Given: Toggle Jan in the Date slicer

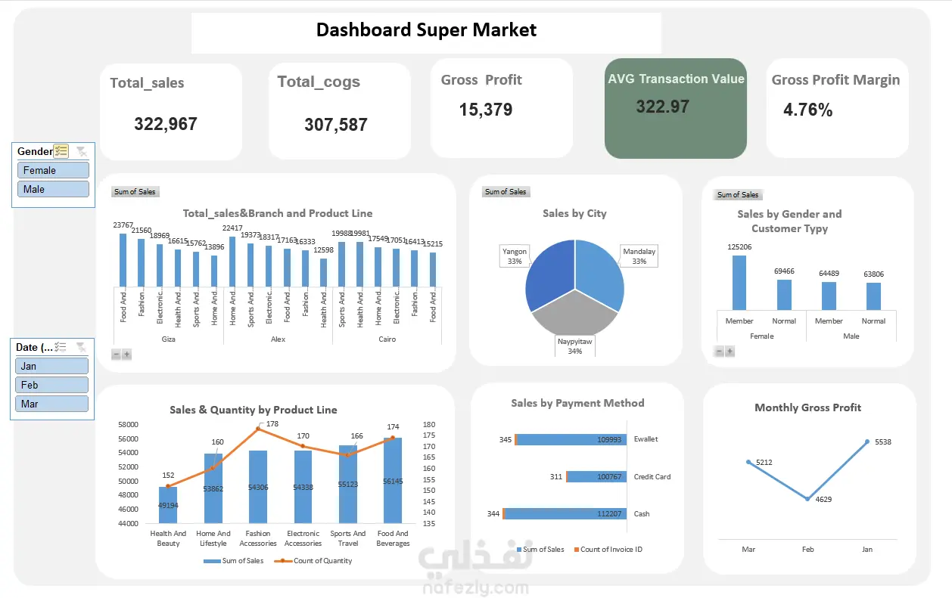Looking at the screenshot, I should pos(52,366).
